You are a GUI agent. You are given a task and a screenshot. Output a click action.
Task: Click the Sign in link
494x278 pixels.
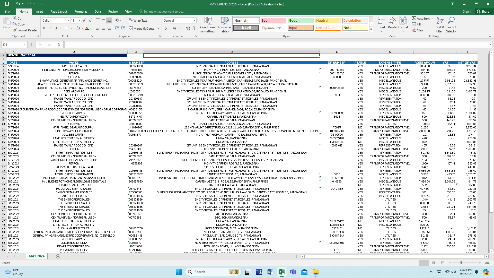(x=467, y=11)
